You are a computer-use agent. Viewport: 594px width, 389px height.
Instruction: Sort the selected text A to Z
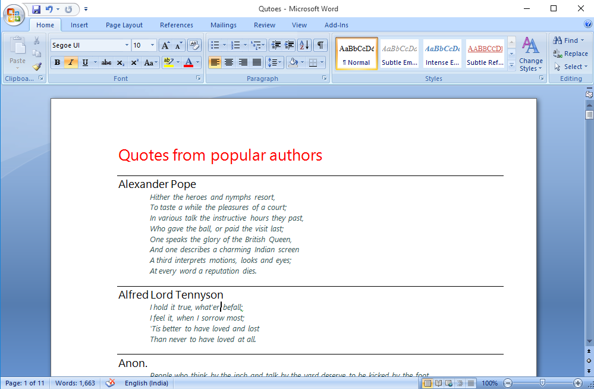point(304,45)
